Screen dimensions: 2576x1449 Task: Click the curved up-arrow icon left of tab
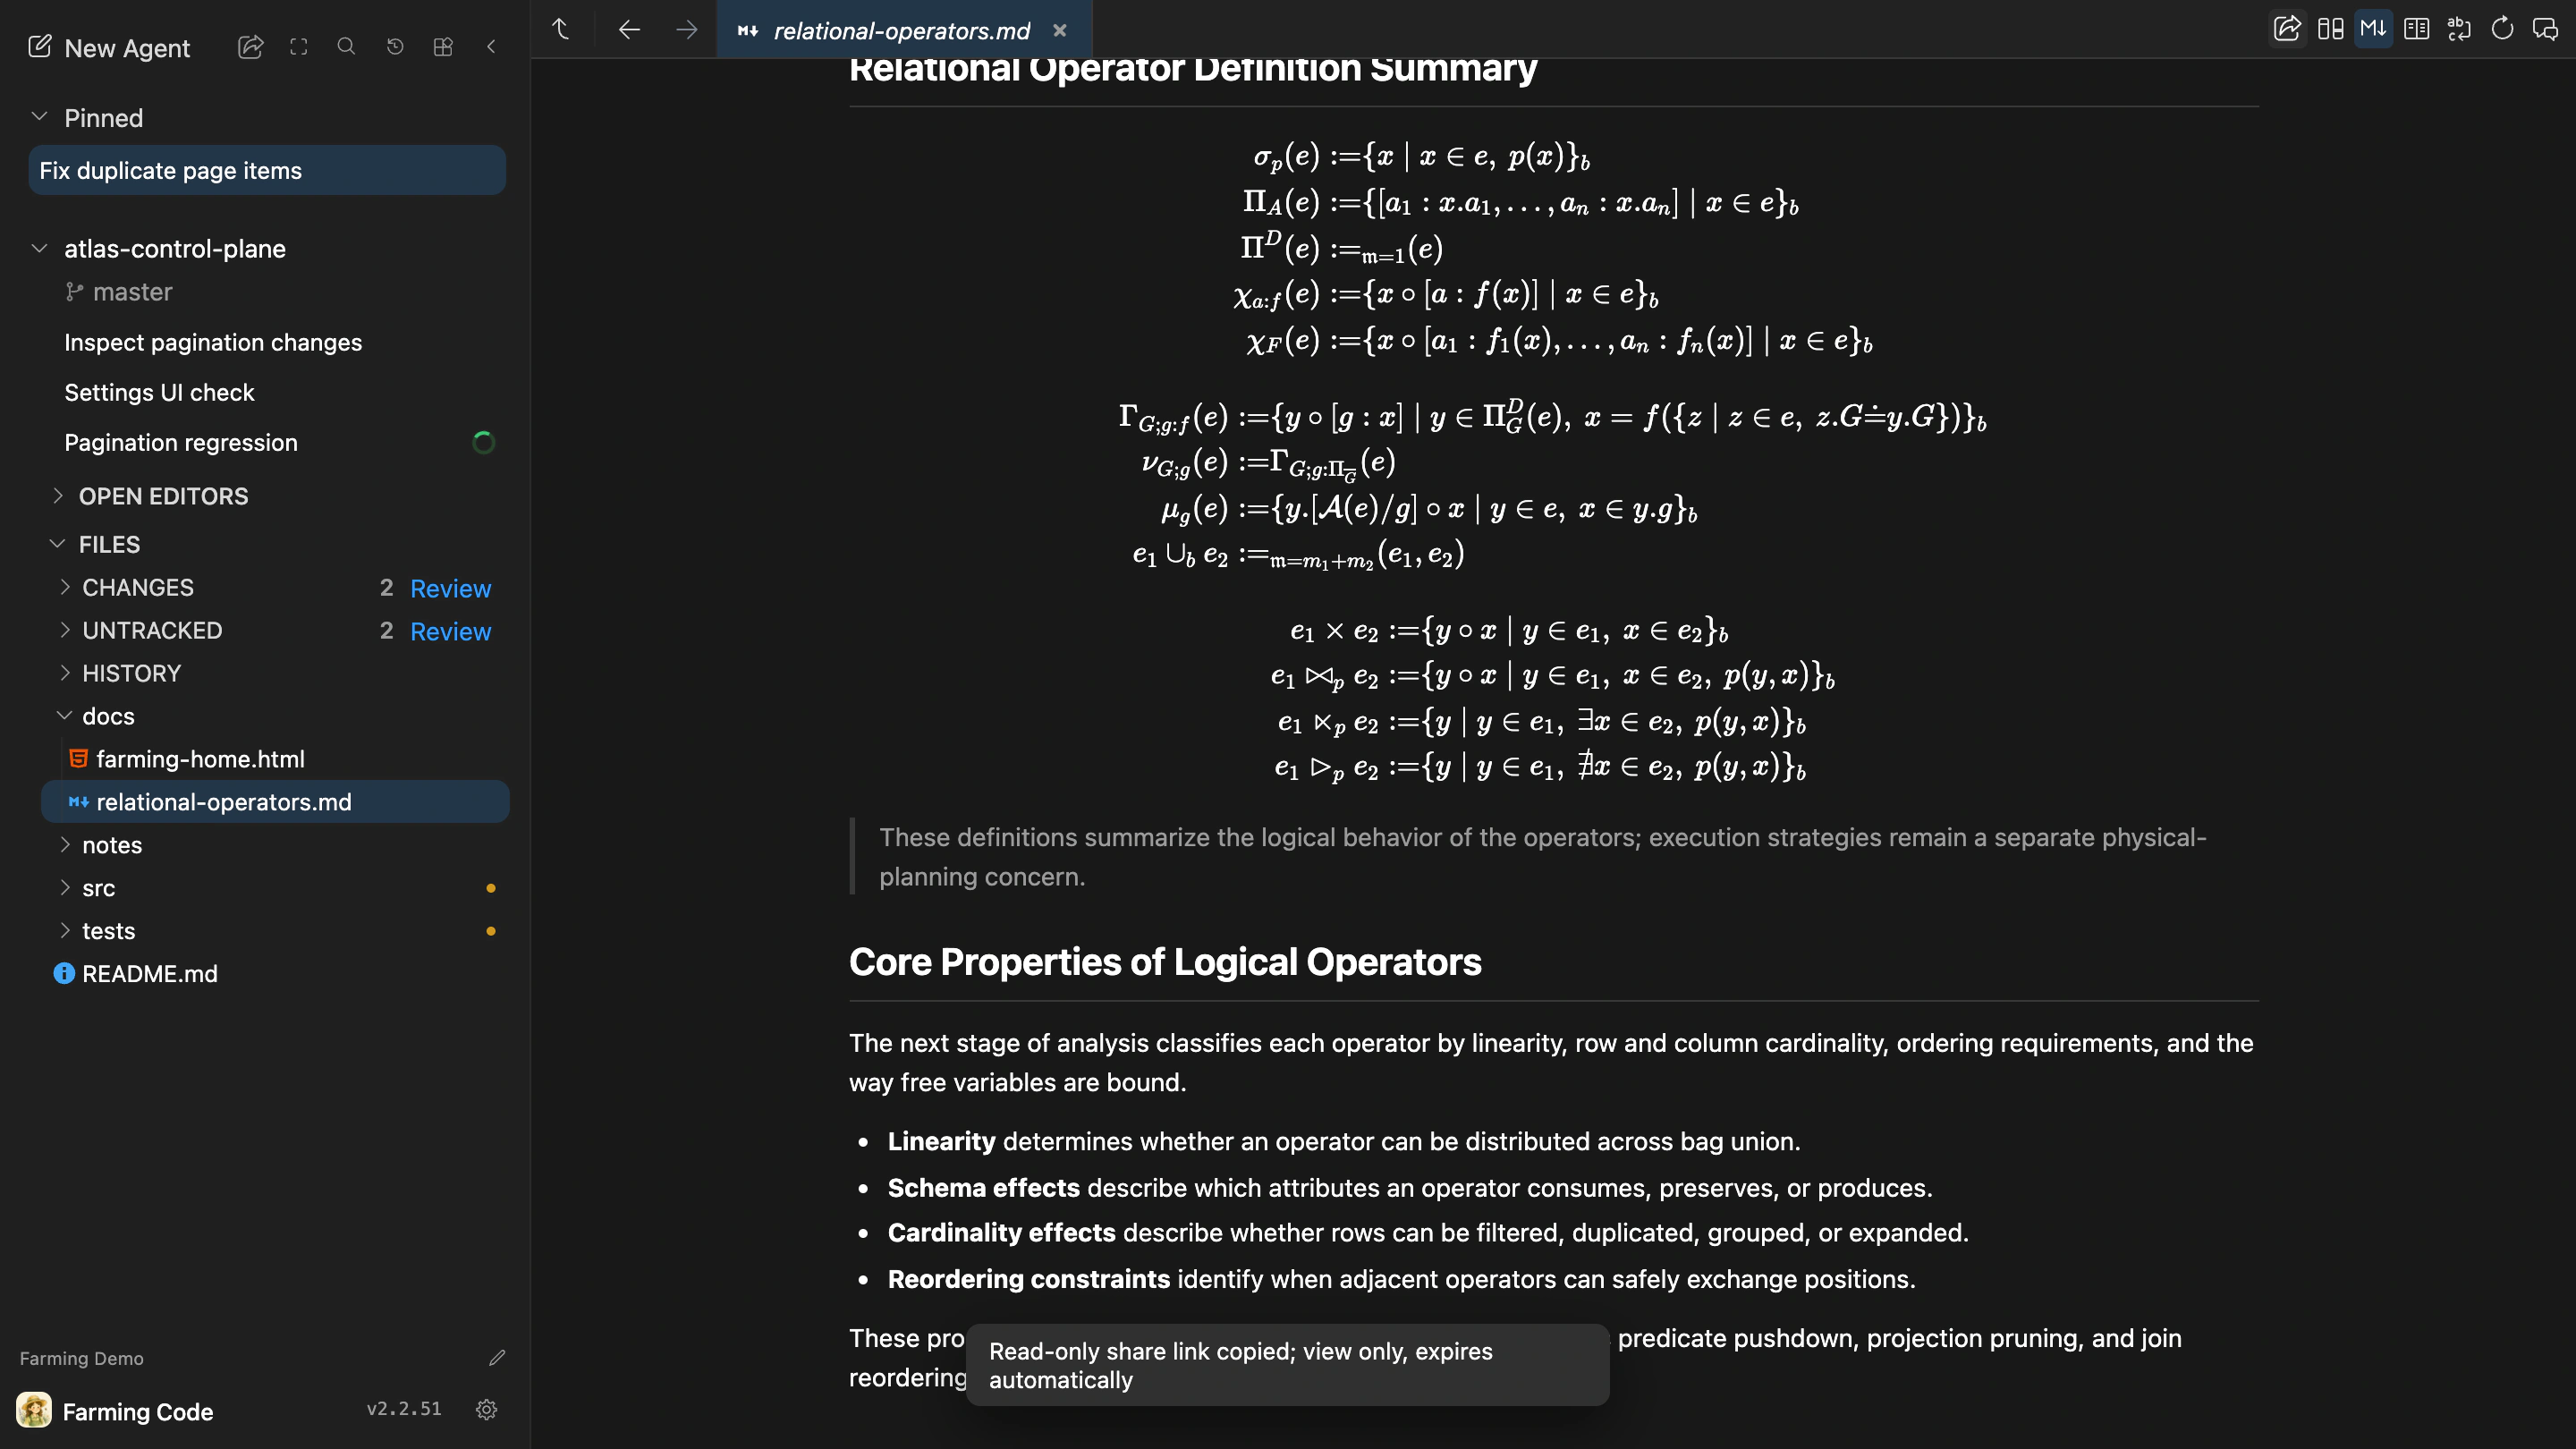click(561, 29)
